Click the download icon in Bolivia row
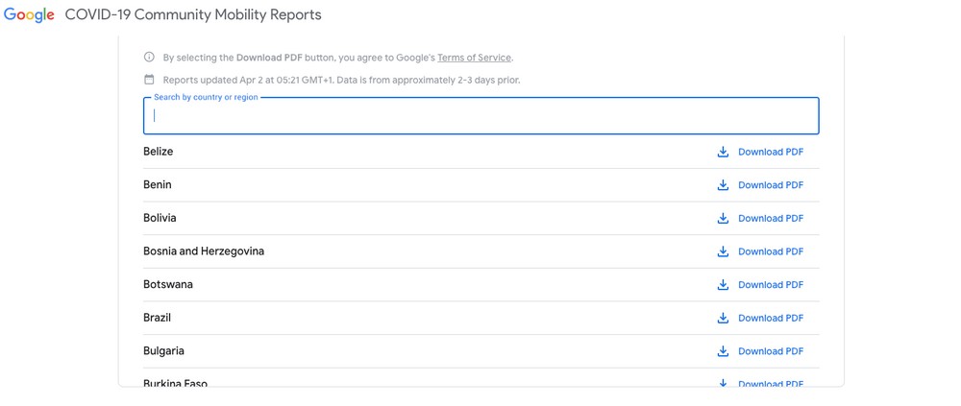The width and height of the screenshot is (961, 406). click(723, 218)
